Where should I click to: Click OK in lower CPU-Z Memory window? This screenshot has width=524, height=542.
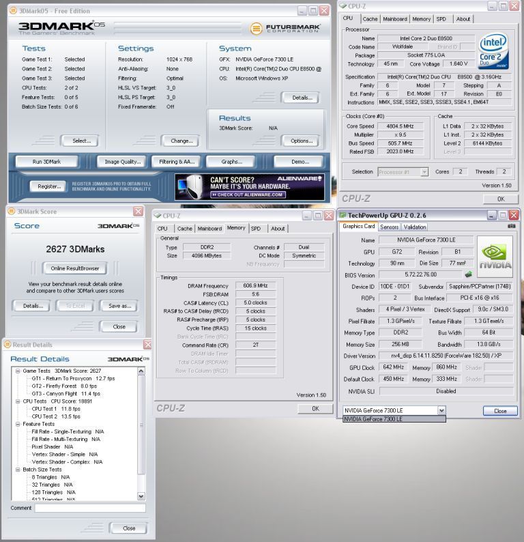tap(315, 409)
